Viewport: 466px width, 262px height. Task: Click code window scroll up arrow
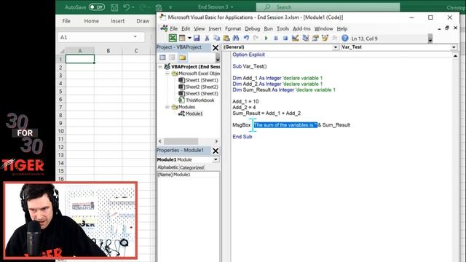pos(455,55)
